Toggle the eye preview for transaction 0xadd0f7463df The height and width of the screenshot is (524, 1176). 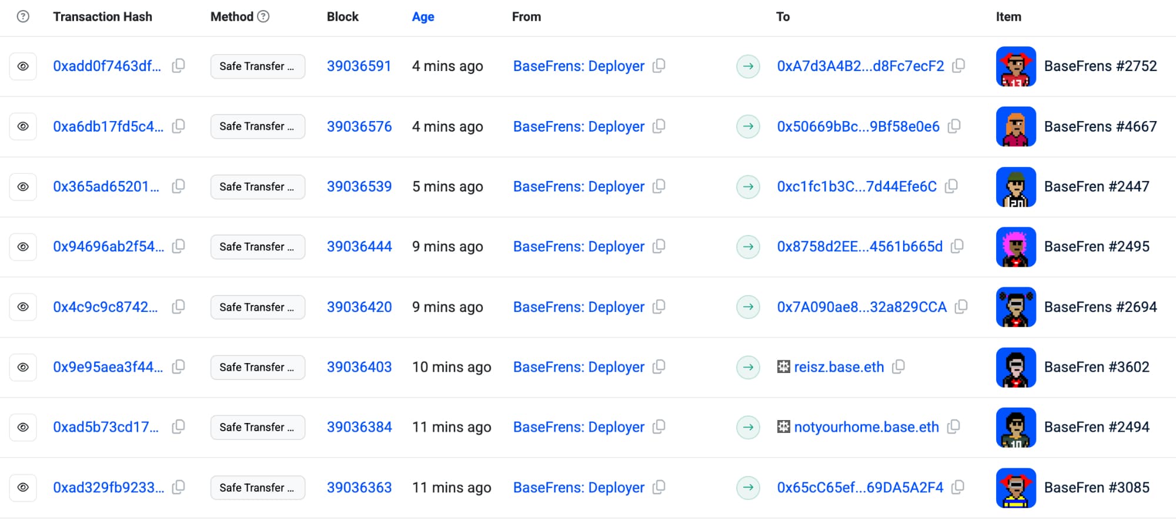click(x=23, y=66)
